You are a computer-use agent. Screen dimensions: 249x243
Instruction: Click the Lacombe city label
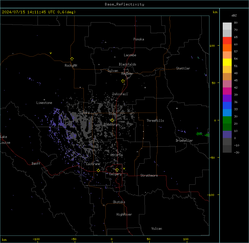[x=130, y=55]
